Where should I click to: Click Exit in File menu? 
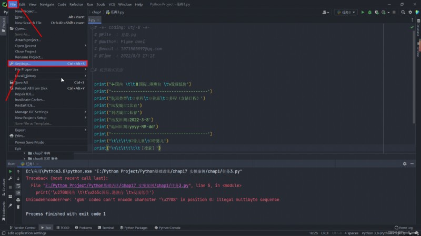48,149
